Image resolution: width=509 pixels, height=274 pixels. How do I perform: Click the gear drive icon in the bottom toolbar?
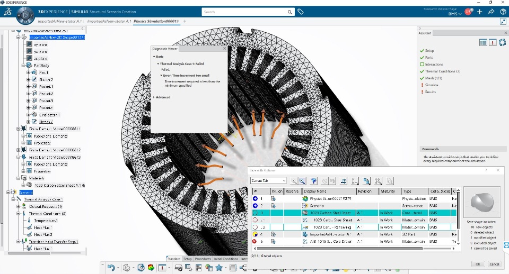[179, 268]
